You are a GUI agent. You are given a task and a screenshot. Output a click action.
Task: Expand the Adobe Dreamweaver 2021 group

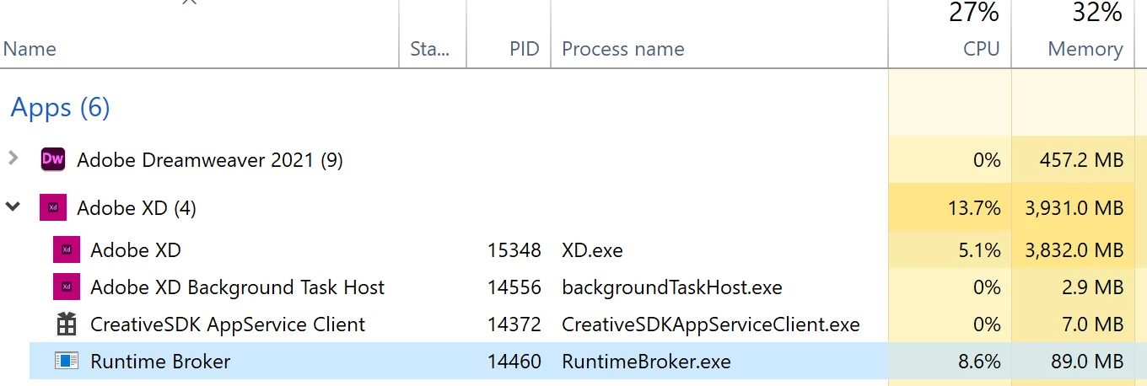(x=13, y=158)
